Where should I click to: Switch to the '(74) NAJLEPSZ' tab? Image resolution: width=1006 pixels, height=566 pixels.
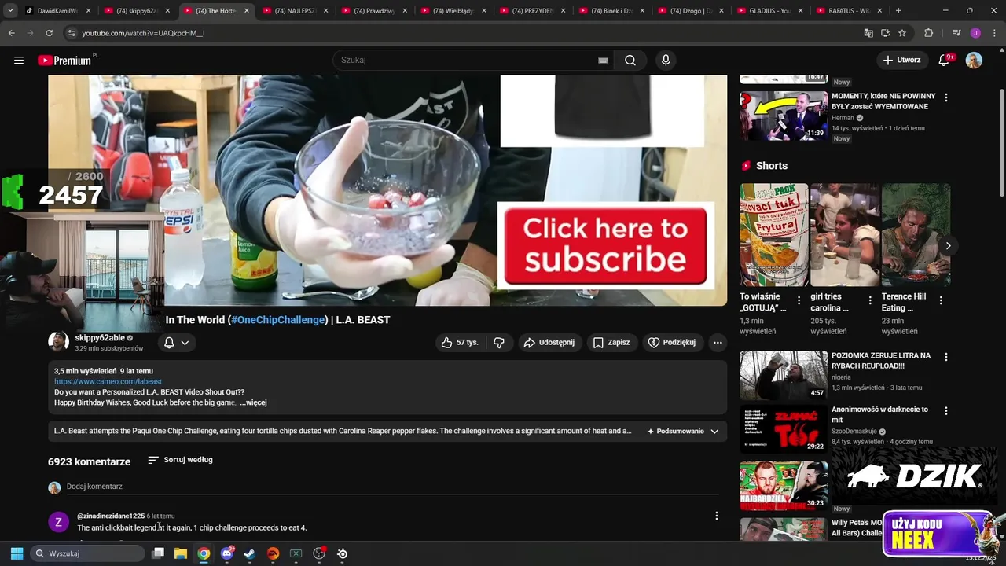295,11
